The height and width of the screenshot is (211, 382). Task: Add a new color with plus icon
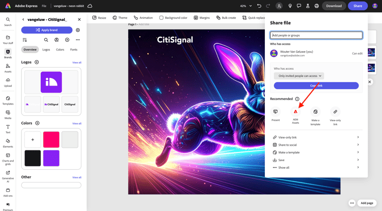point(37,123)
